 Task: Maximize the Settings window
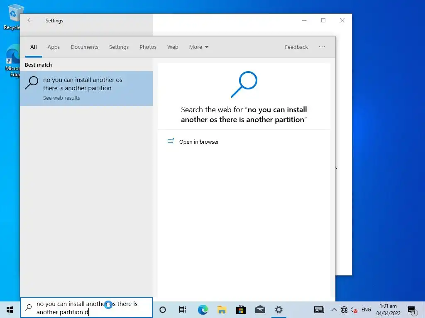[x=323, y=20]
